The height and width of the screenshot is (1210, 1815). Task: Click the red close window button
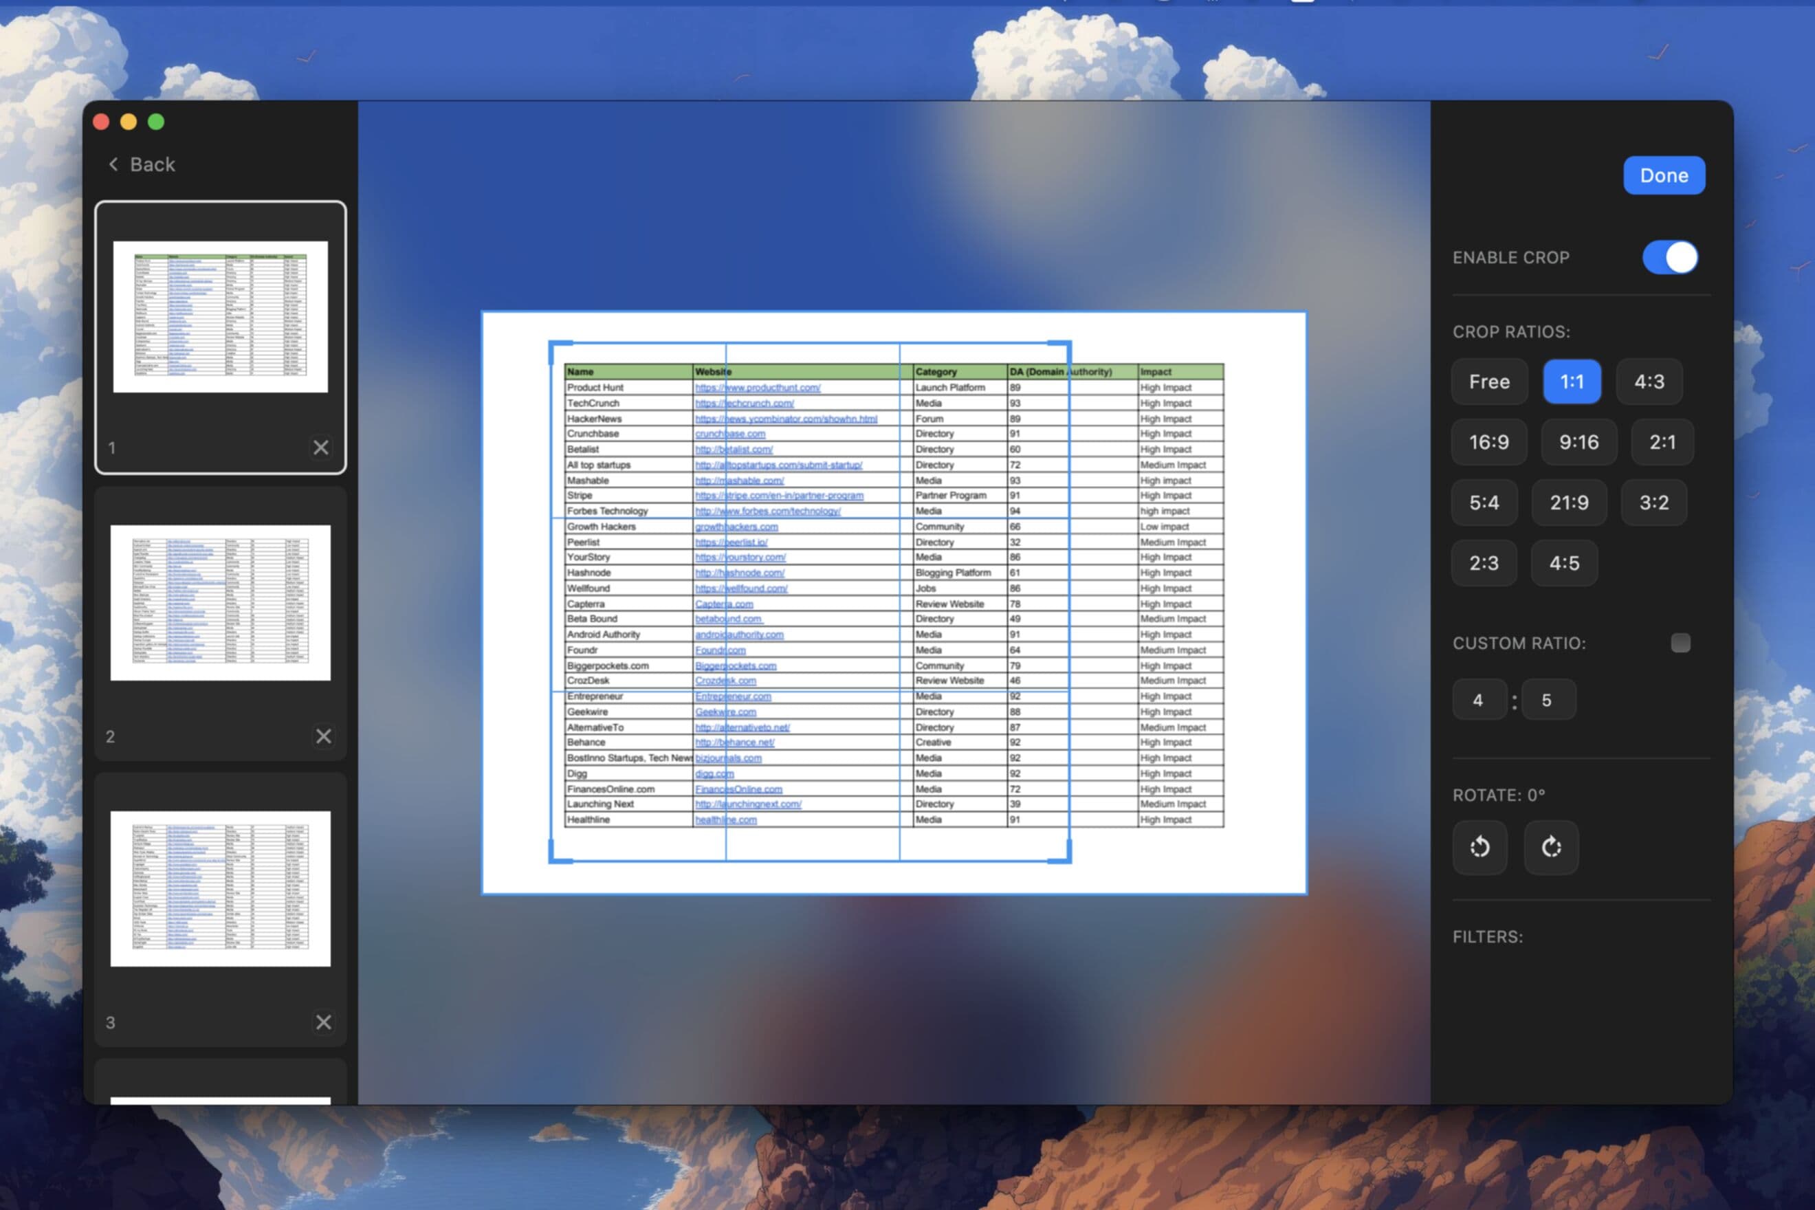tap(101, 122)
